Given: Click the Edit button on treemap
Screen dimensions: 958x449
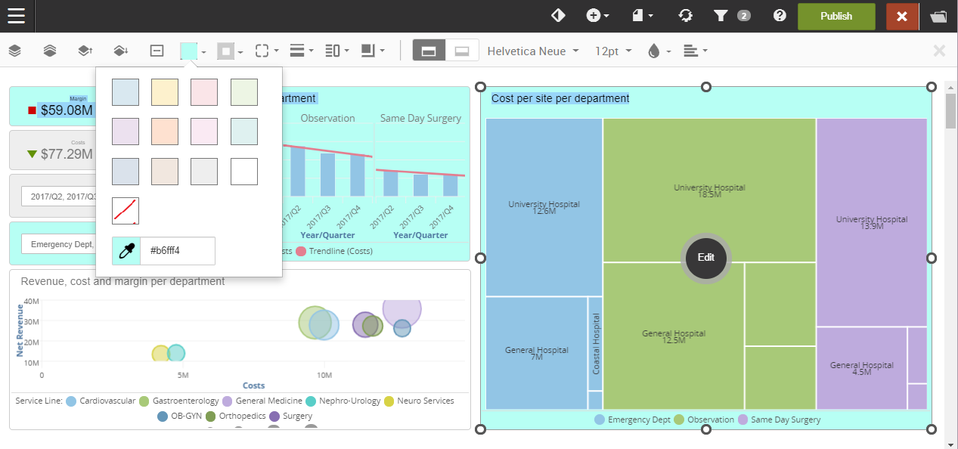Looking at the screenshot, I should 705,258.
